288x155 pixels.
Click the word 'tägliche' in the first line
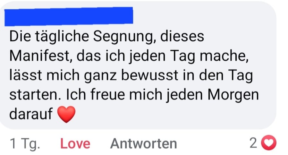click(x=62, y=37)
